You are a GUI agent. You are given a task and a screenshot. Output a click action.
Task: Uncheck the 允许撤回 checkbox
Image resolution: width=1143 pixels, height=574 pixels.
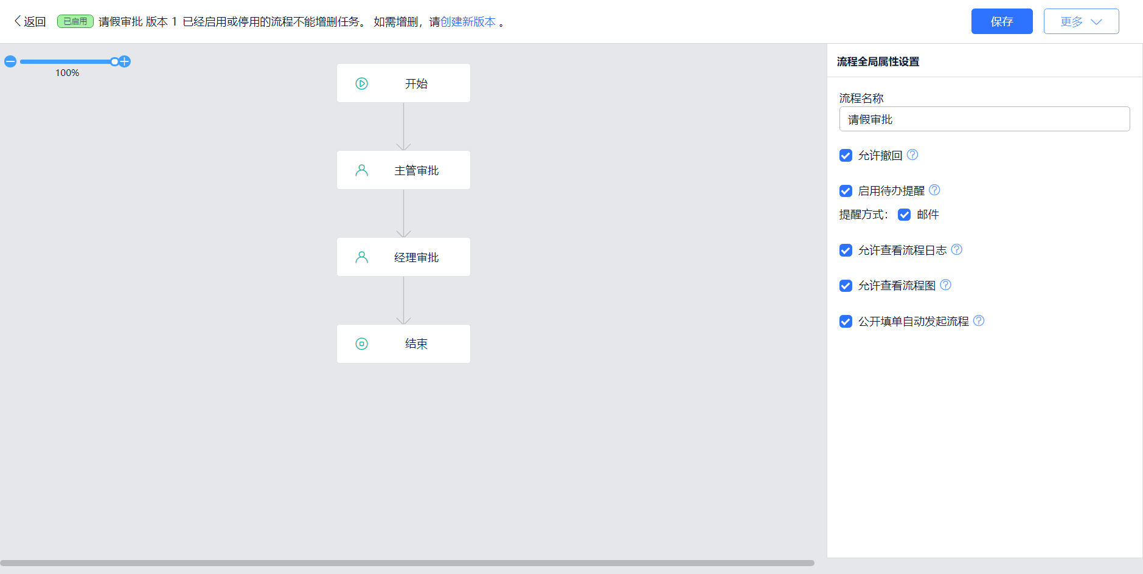tap(846, 156)
